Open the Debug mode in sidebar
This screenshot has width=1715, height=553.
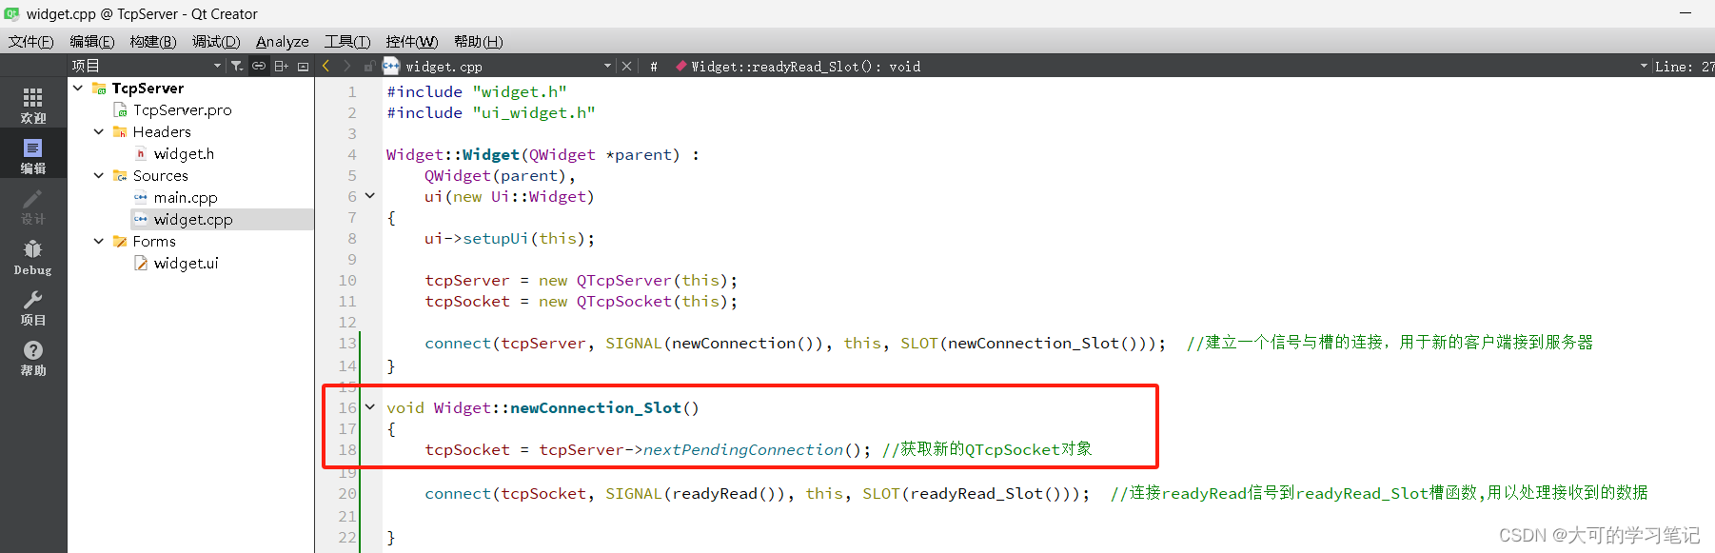pos(33,257)
